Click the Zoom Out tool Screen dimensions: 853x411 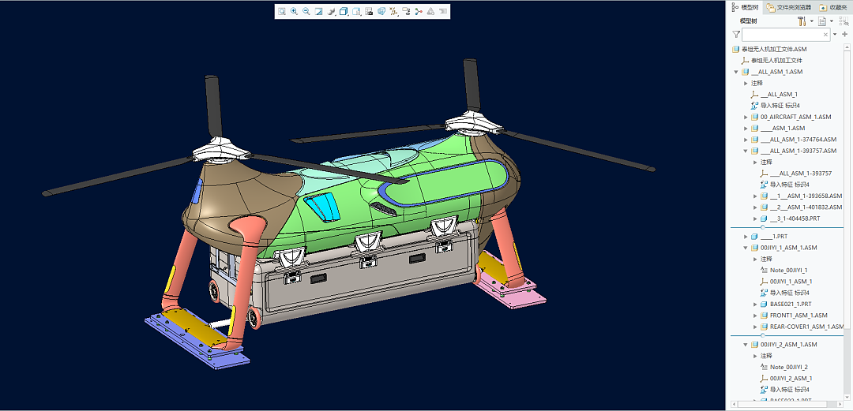[306, 12]
